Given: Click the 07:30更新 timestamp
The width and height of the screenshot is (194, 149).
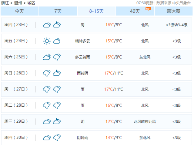Looking at the screenshot, I should pyautogui.click(x=145, y=3).
